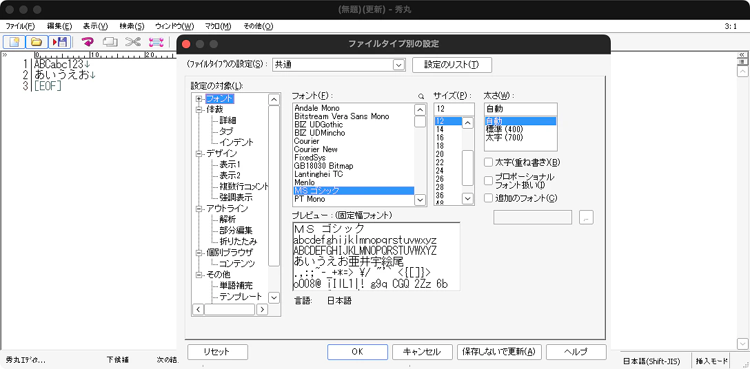Image resolution: width=750 pixels, height=369 pixels.
Task: Click font list scroll-down arrow
Action: point(420,200)
